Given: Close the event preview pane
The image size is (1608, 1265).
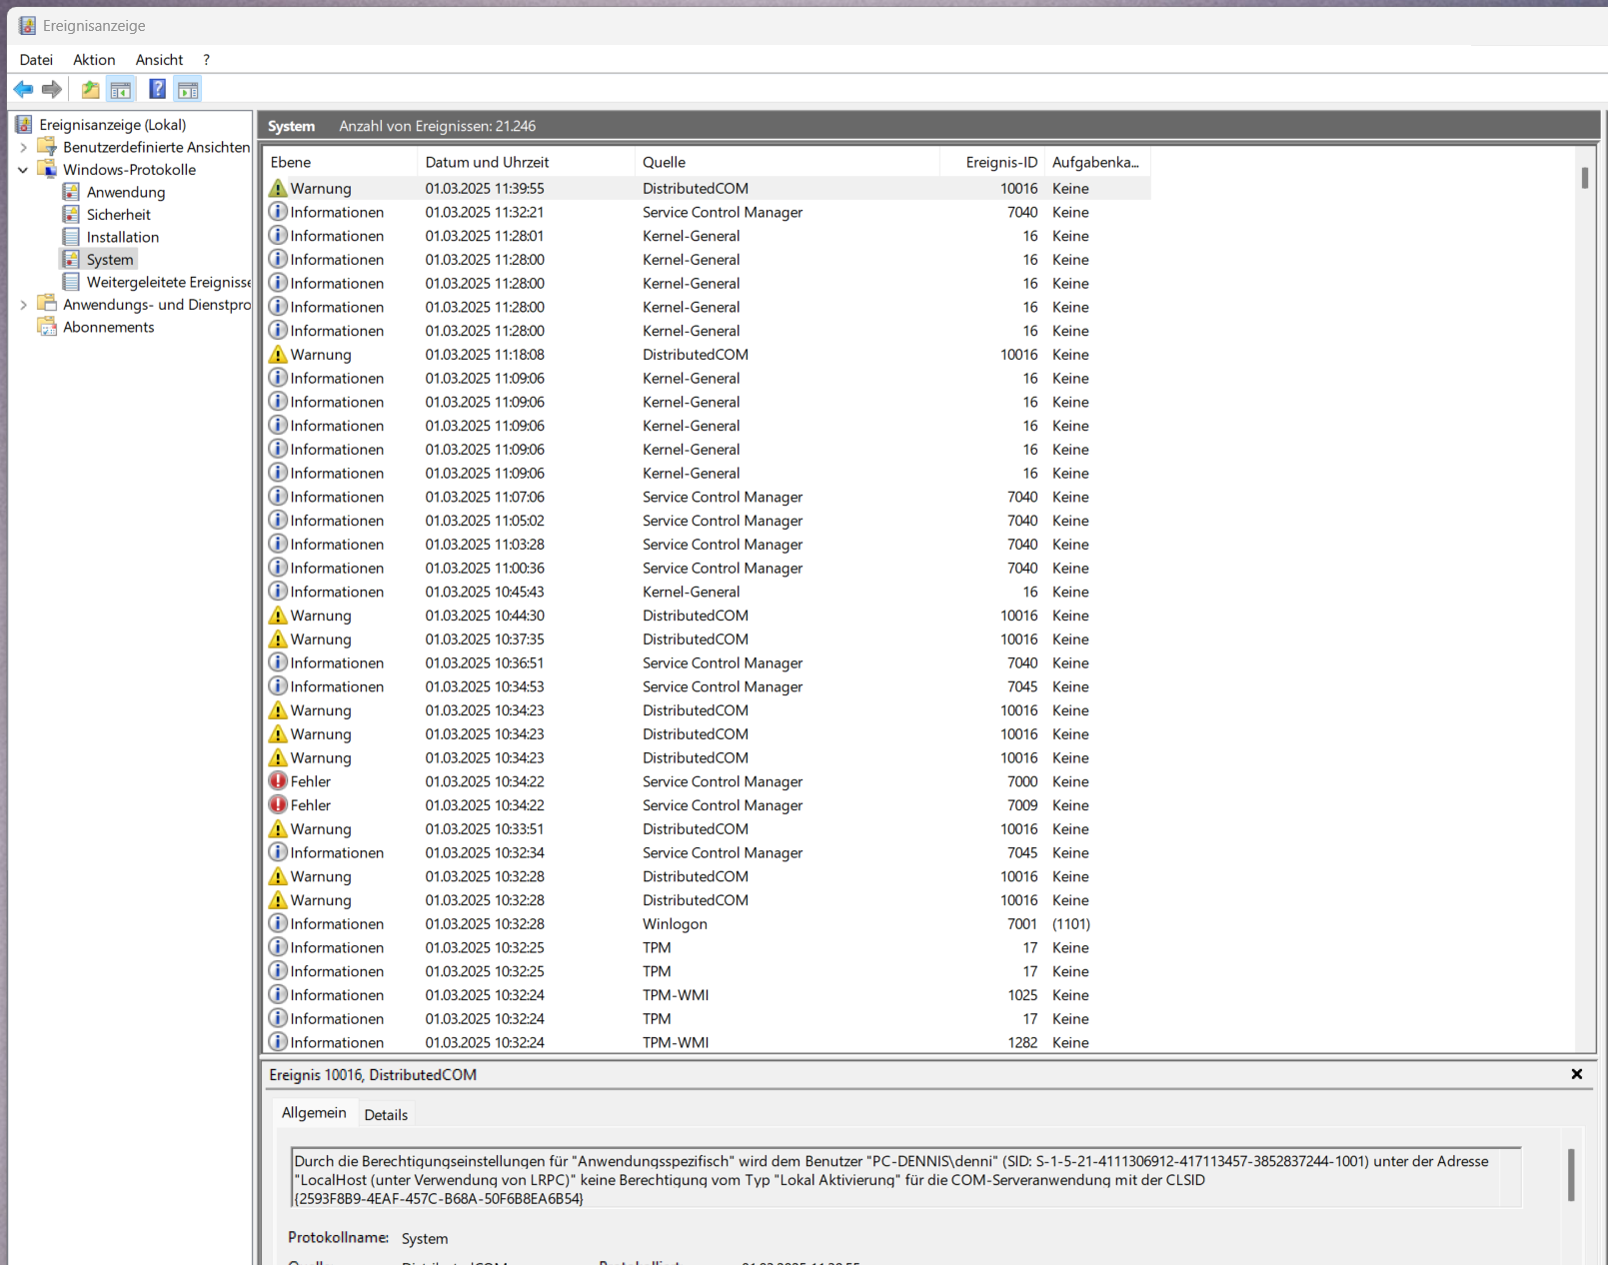Looking at the screenshot, I should 1577,1074.
